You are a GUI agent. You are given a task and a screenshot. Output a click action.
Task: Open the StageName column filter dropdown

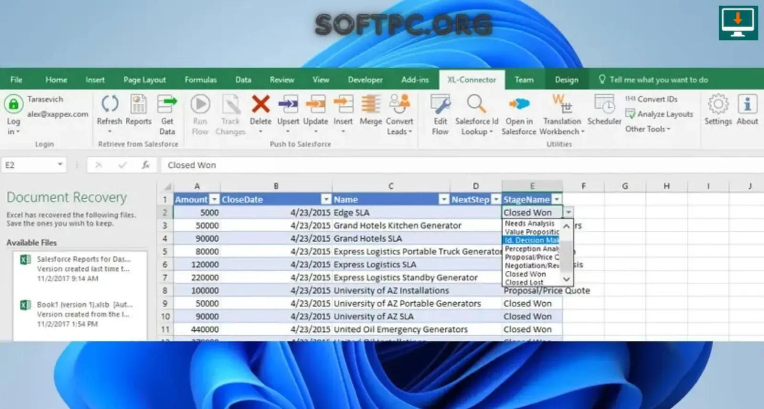(x=557, y=199)
